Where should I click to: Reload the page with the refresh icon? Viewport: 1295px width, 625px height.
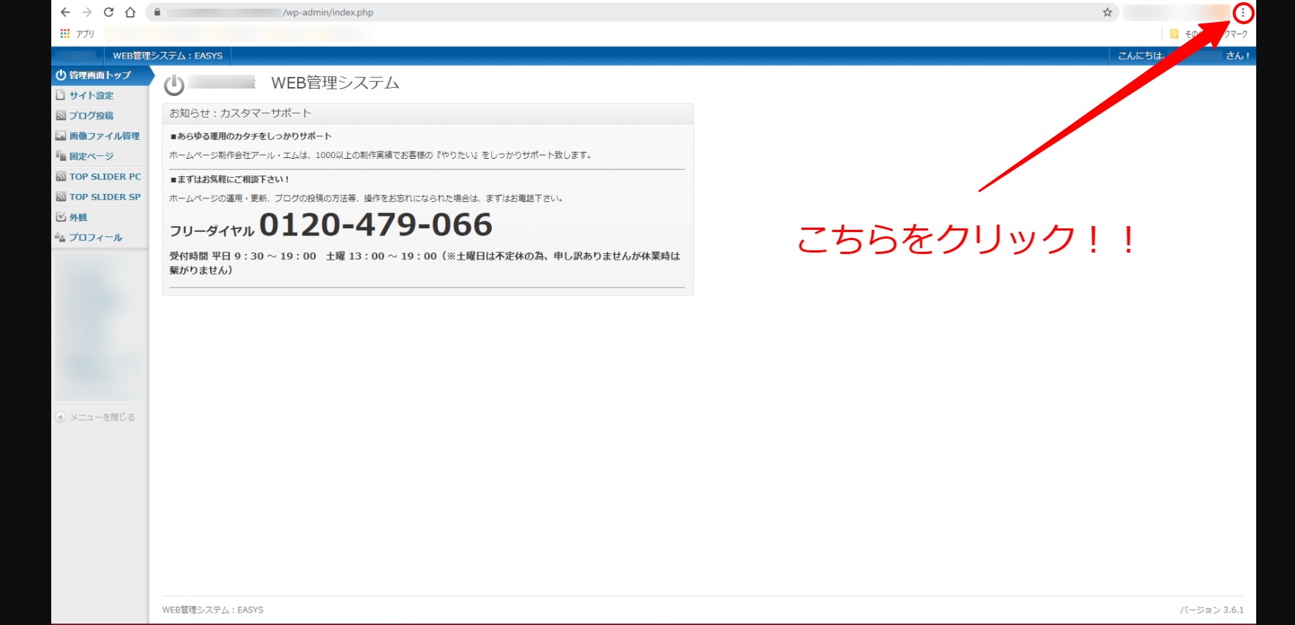pos(108,12)
